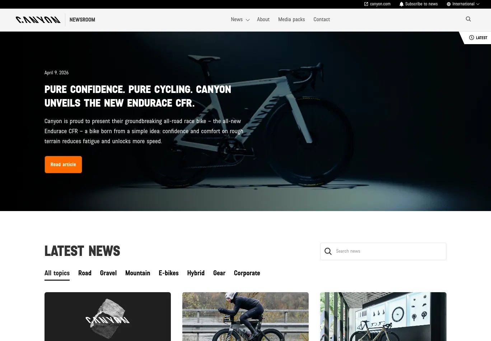Click the bell icon for news subscription
The image size is (491, 341).
401,4
